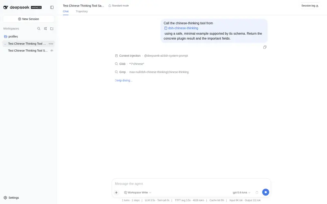Download the Session log
The height and width of the screenshot is (204, 327).
310,6
